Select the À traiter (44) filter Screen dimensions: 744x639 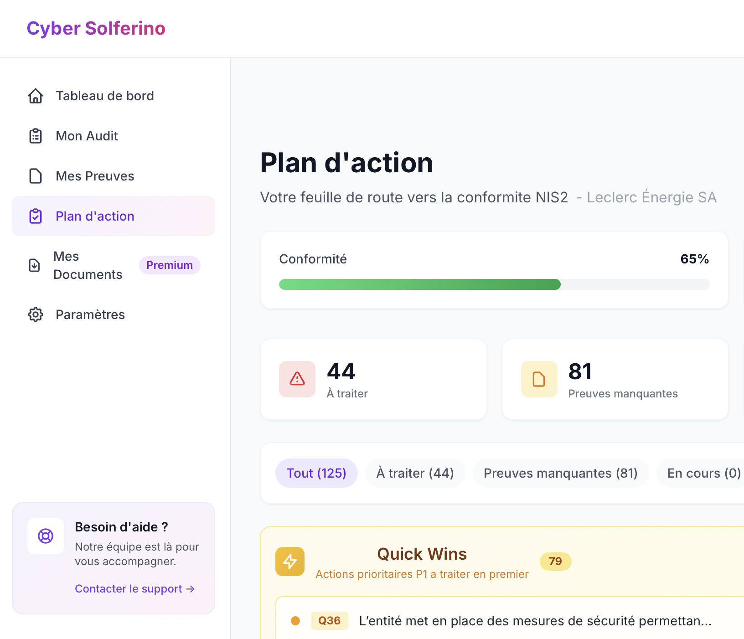(414, 473)
